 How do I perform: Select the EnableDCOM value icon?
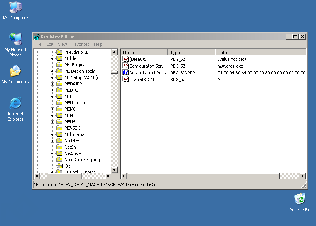point(125,79)
